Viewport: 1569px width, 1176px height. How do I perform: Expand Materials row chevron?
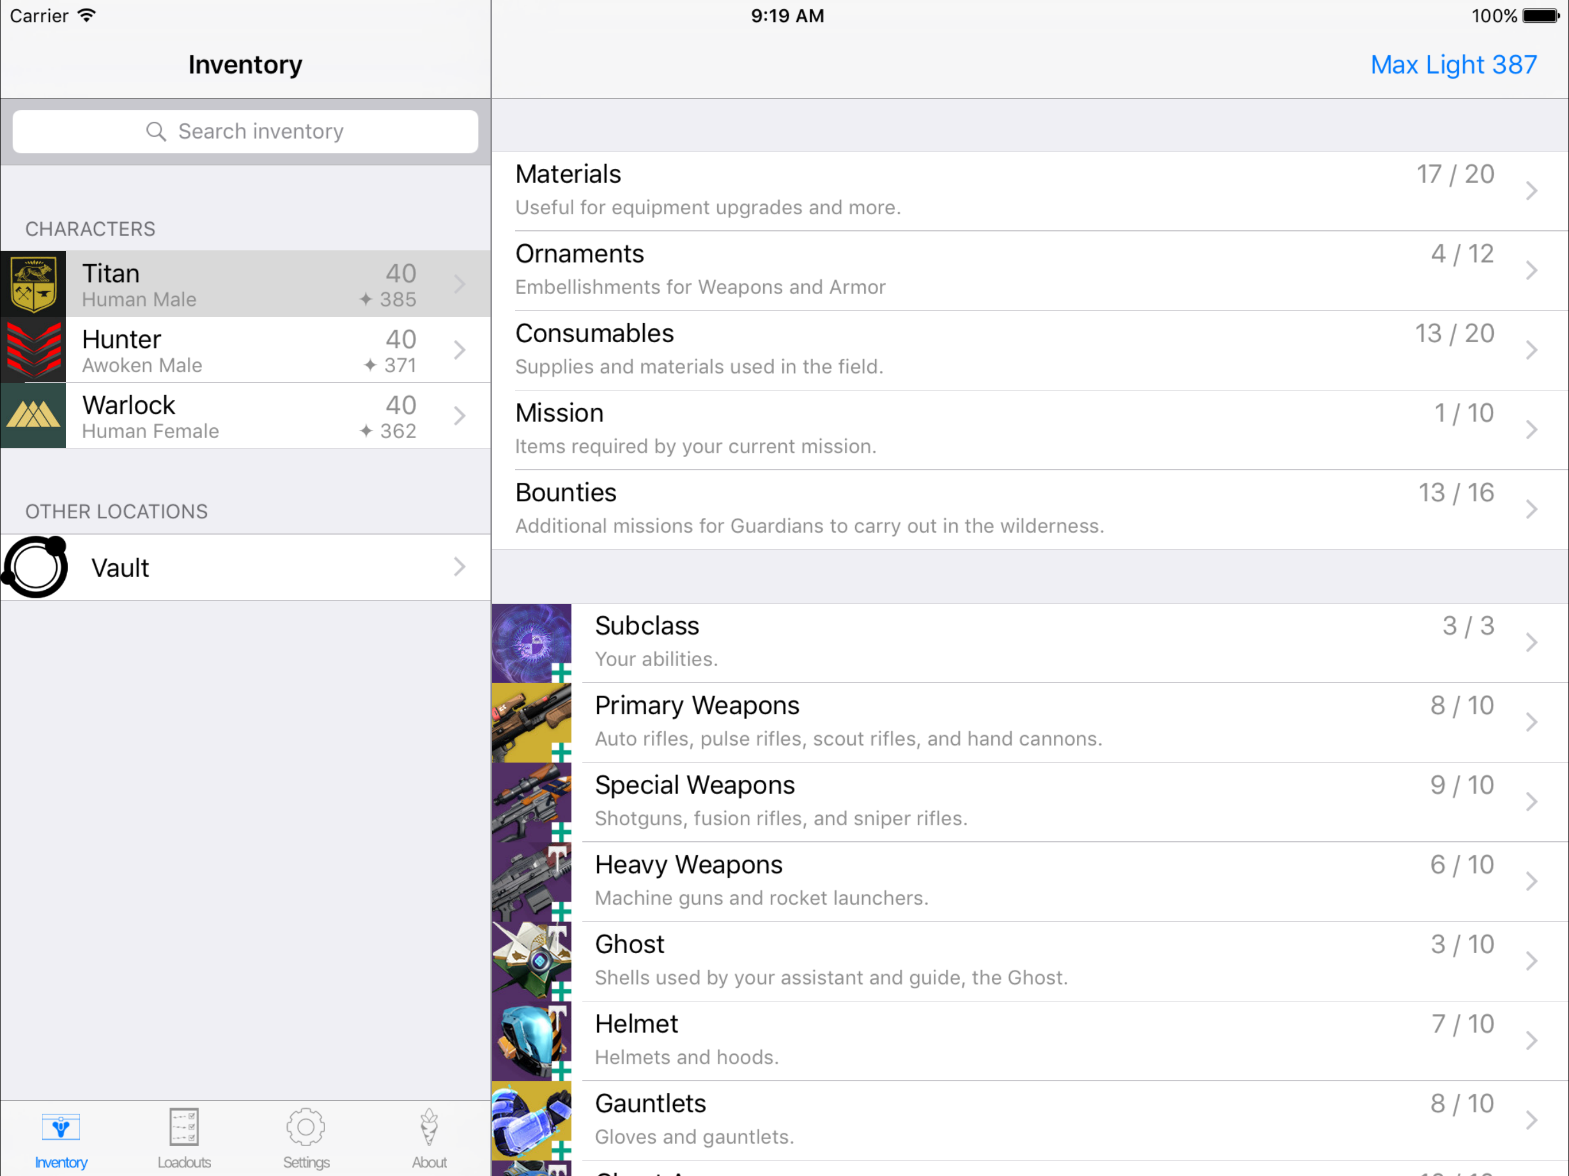[x=1532, y=191]
